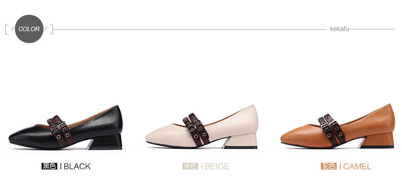Click the right bracket beside COLOR badge
The width and height of the screenshot is (402, 196).
coord(52,30)
